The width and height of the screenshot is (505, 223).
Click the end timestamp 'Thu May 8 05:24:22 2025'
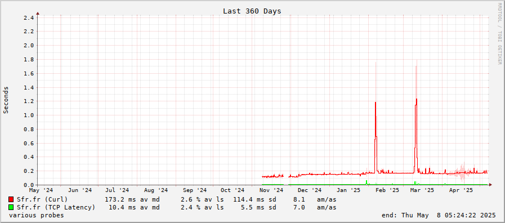point(448,215)
